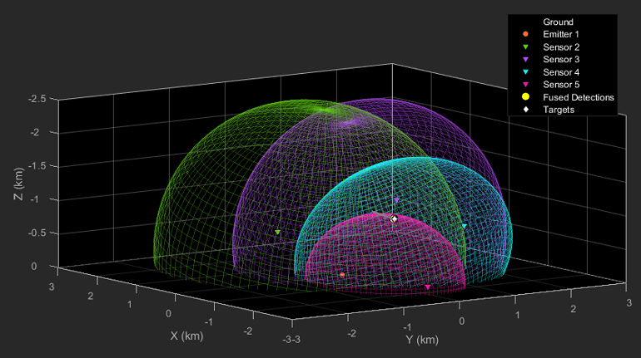
Task: Click the orange Emitter 1 marker in legend
Action: [525, 34]
